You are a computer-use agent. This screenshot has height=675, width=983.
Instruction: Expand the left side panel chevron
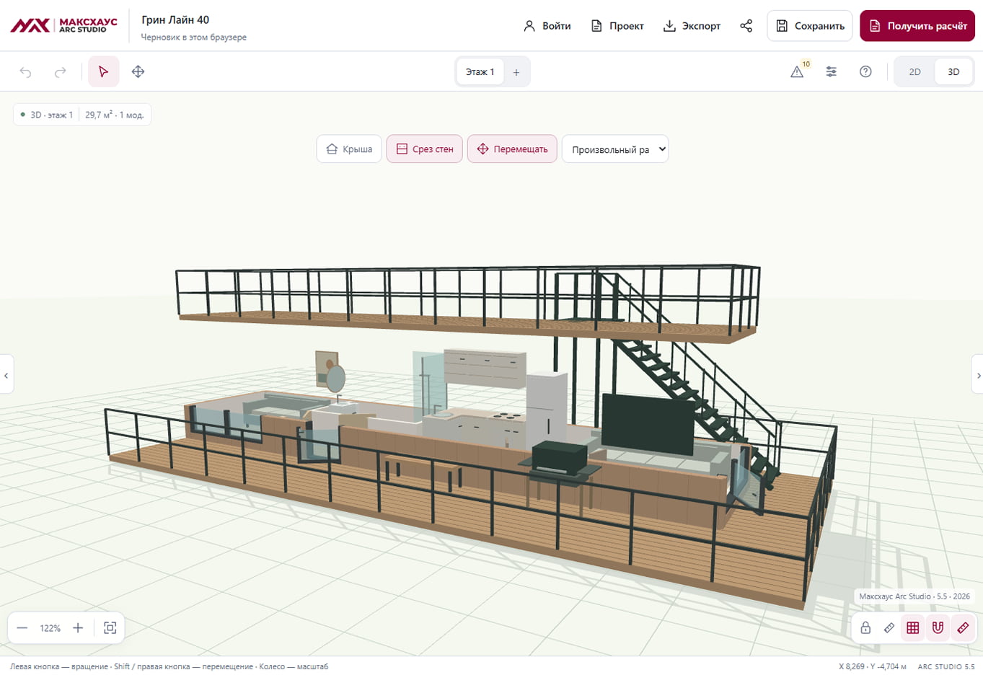[x=6, y=375]
